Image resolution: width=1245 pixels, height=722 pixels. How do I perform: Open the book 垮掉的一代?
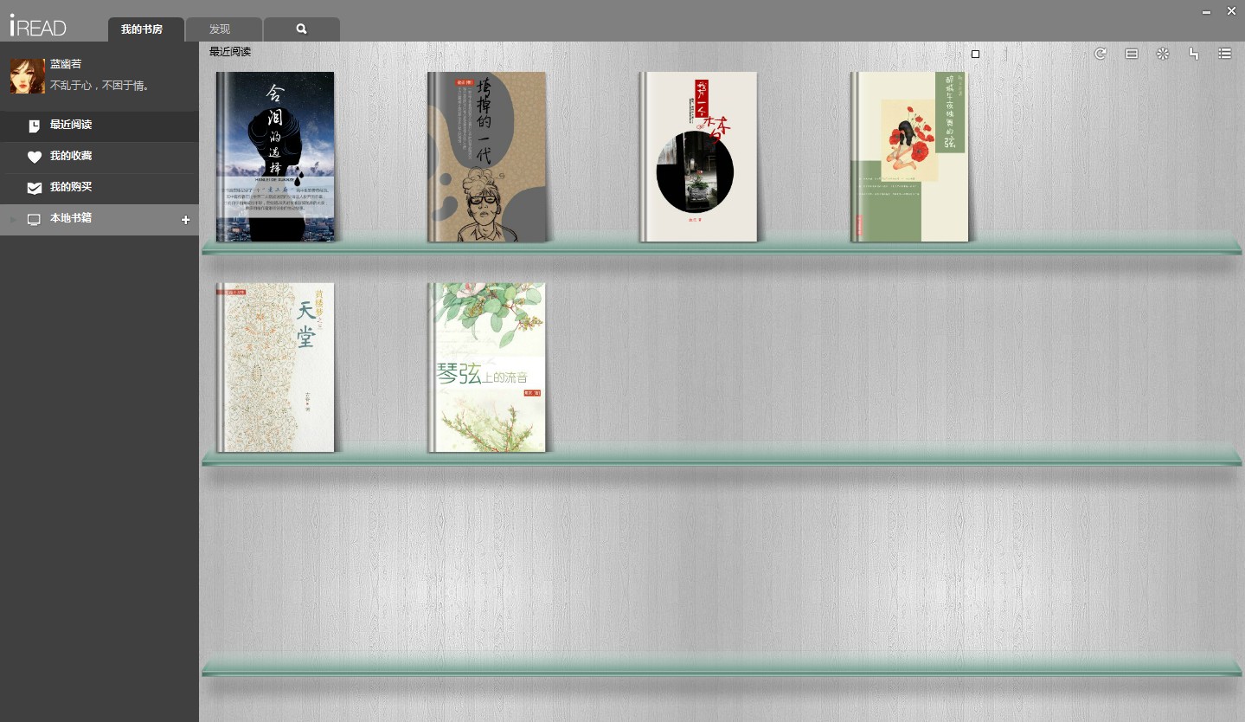(x=486, y=157)
